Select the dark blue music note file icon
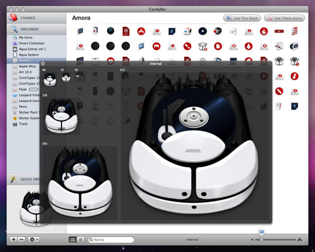 click(x=172, y=31)
